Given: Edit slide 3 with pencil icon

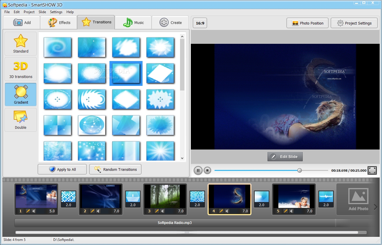Looking at the screenshot, I should [x=157, y=211].
